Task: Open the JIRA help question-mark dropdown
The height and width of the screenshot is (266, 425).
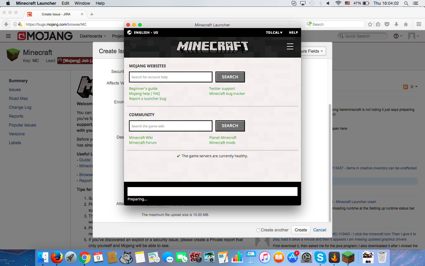Action: point(398,36)
